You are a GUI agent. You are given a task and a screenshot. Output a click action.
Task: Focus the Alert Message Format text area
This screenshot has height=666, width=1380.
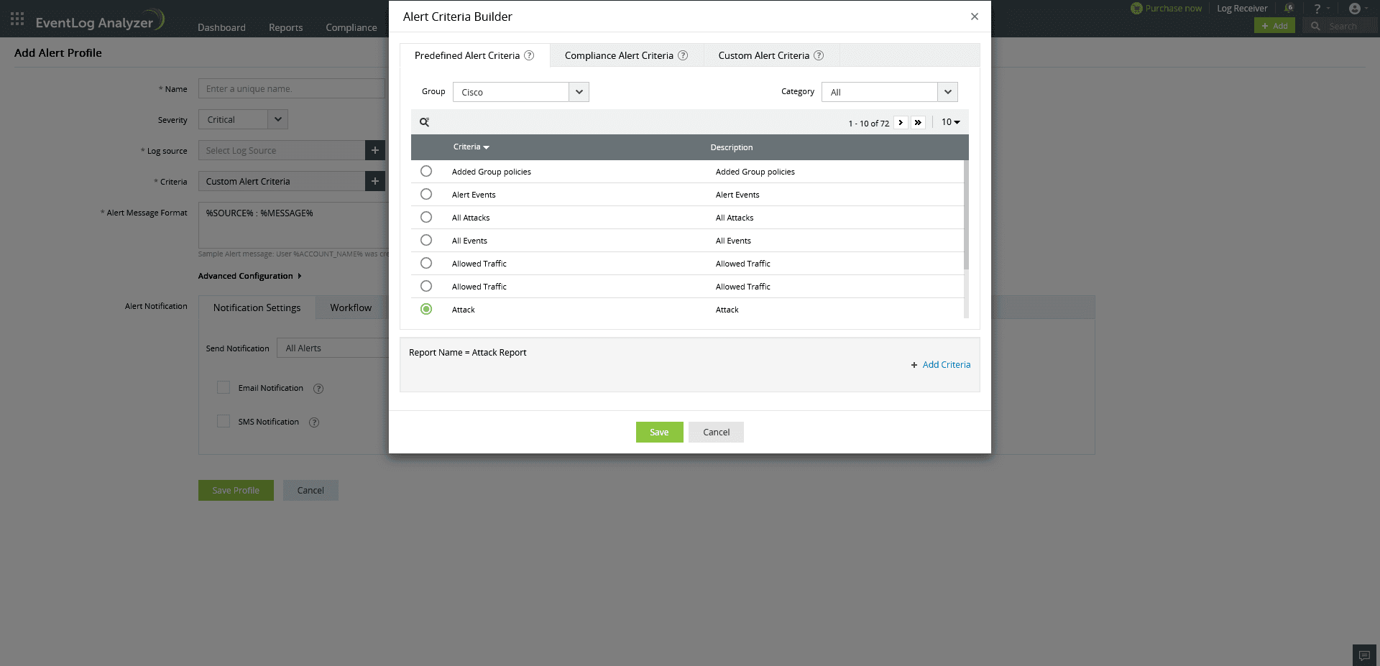(294, 226)
